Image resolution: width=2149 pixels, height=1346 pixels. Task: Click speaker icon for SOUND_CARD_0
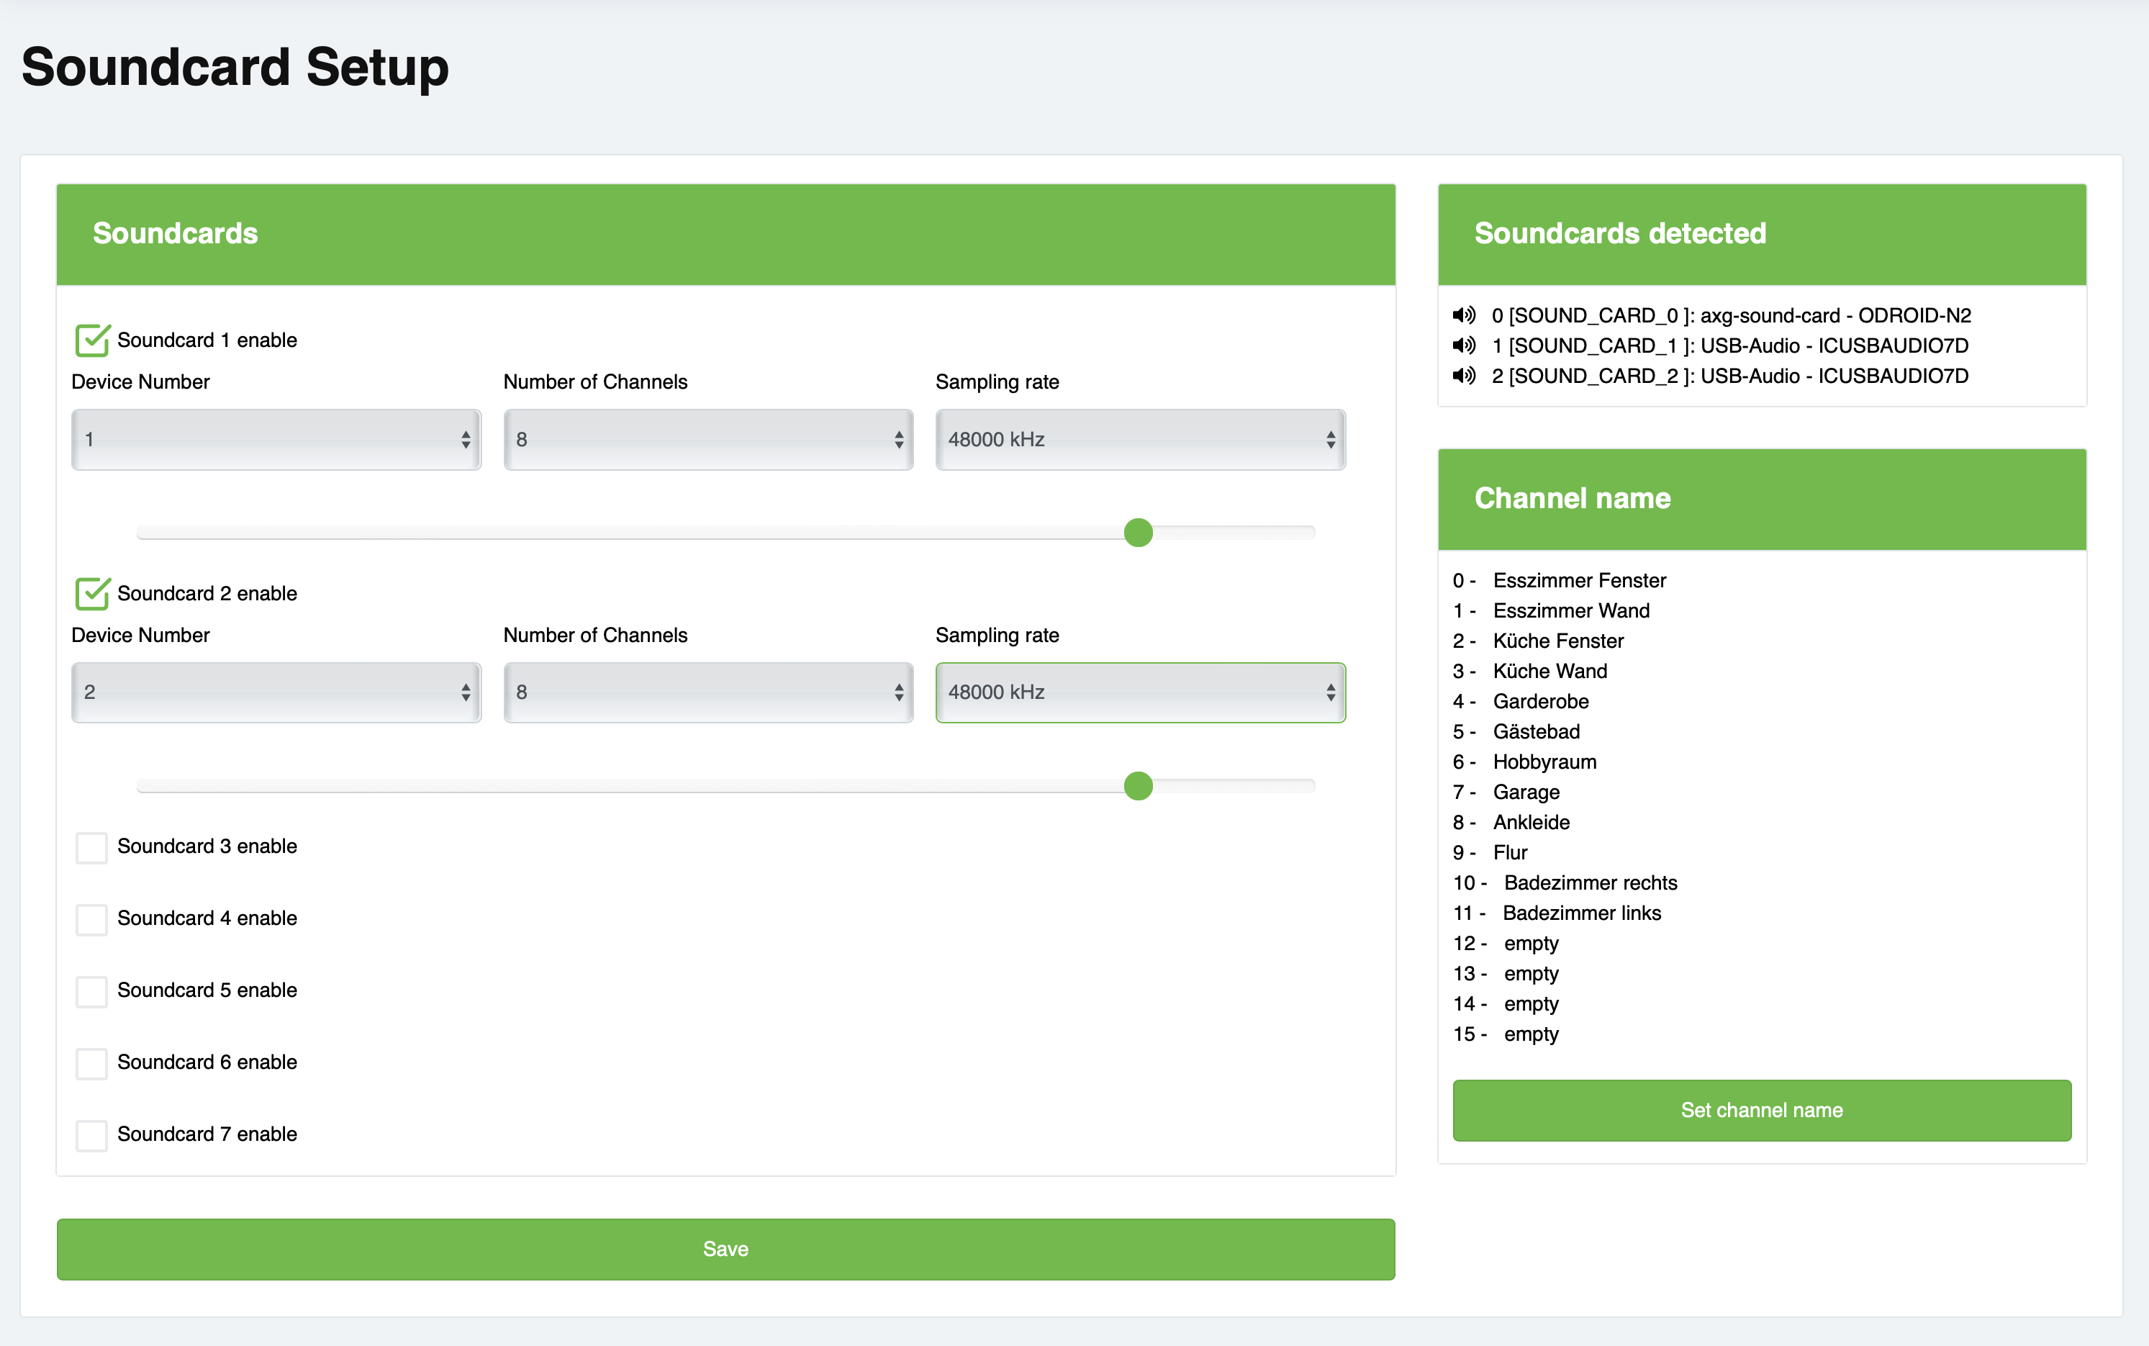click(x=1464, y=315)
